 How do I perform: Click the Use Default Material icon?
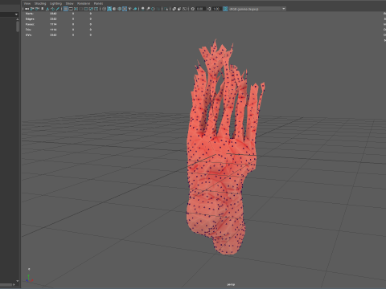(x=114, y=9)
